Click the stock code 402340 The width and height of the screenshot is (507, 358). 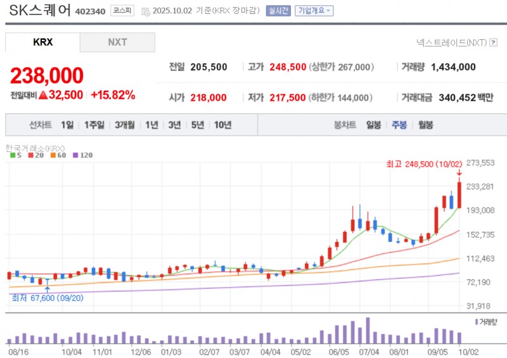pyautogui.click(x=90, y=11)
